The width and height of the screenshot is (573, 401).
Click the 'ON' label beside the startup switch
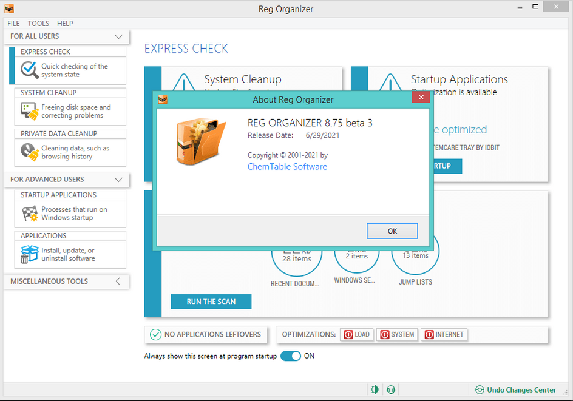[309, 356]
